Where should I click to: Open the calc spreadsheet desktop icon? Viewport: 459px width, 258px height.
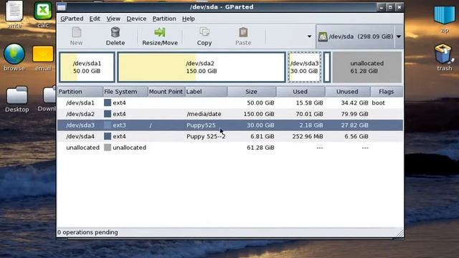[x=43, y=11]
